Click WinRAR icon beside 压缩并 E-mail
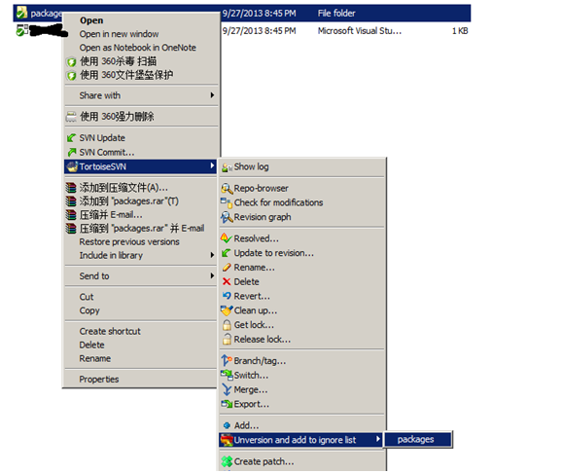The width and height of the screenshot is (563, 473). tap(71, 215)
